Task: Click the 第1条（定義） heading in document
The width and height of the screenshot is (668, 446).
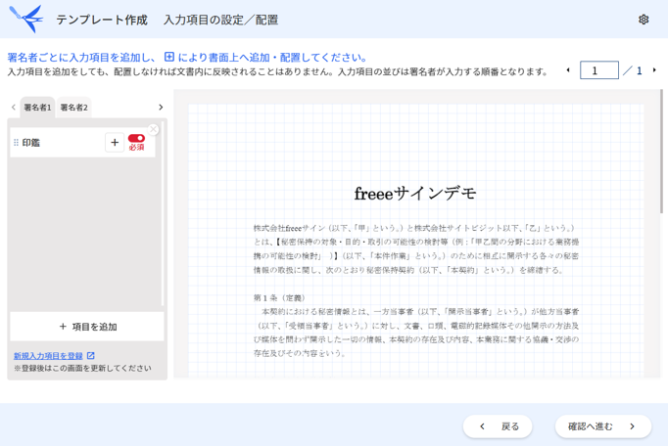Action: pos(279,298)
